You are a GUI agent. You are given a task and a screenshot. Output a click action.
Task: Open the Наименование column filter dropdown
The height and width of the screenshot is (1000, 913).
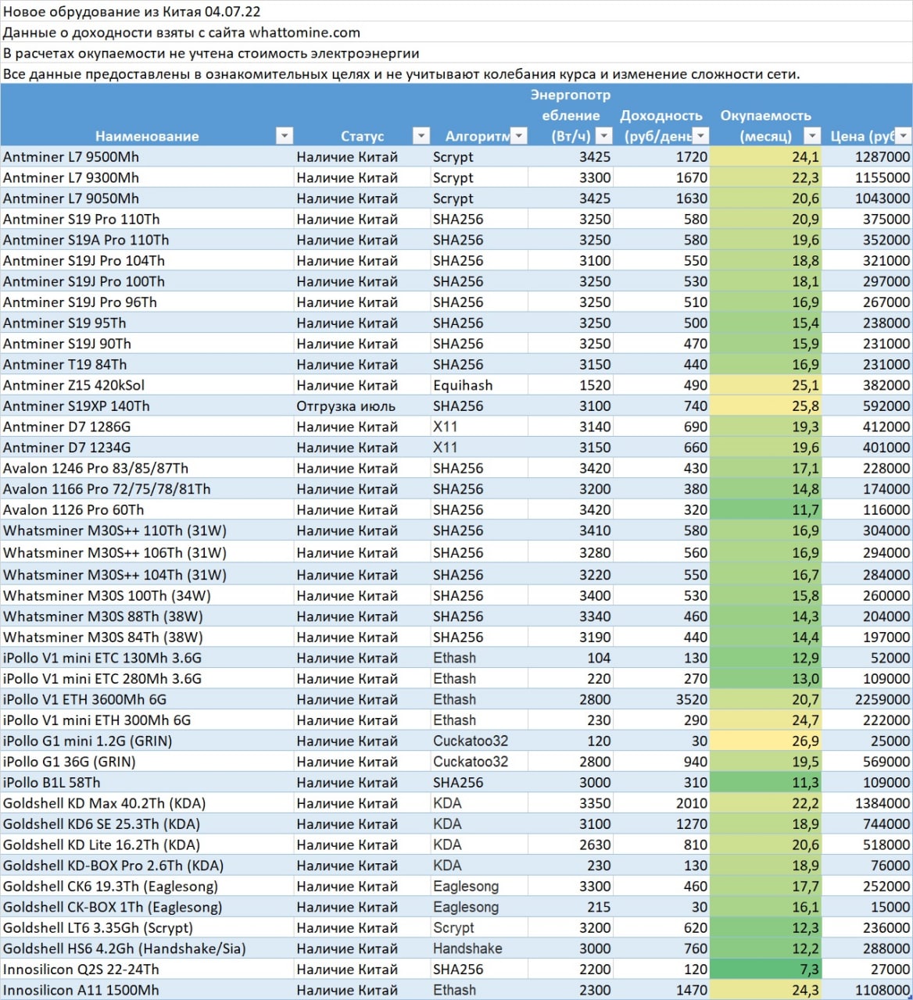coord(285,136)
